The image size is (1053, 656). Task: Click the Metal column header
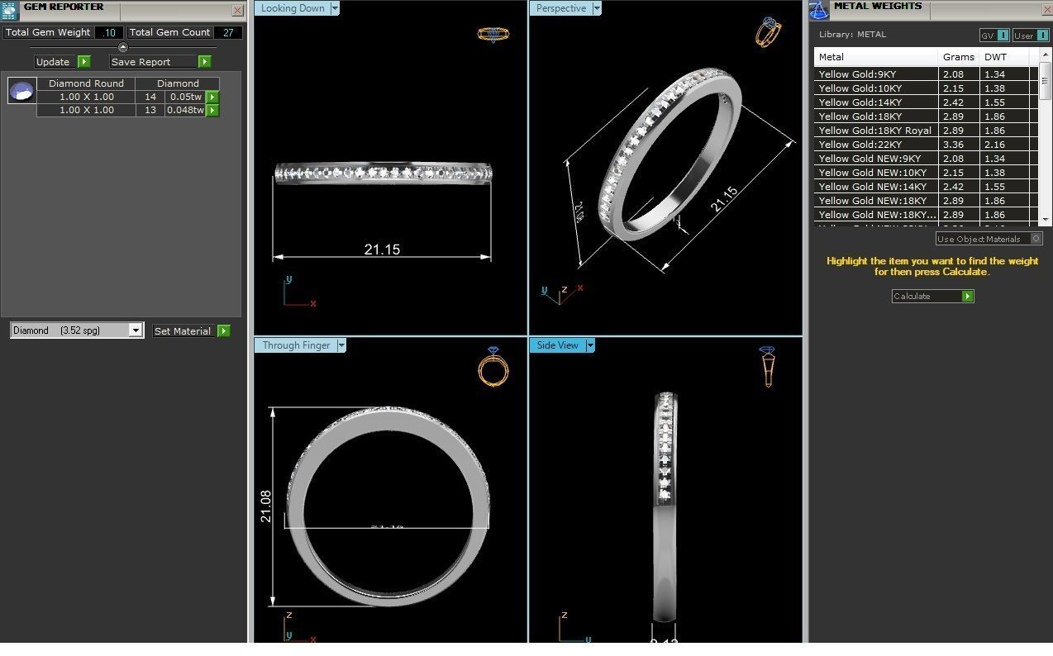pyautogui.click(x=877, y=57)
